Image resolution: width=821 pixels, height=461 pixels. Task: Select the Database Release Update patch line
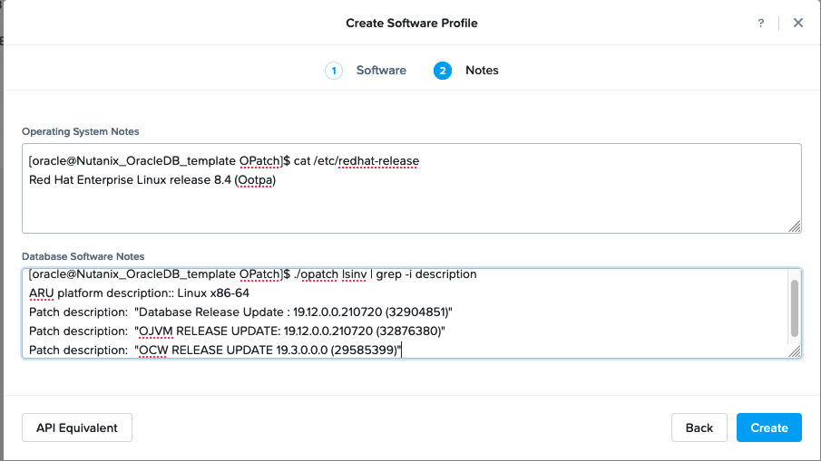click(x=240, y=312)
